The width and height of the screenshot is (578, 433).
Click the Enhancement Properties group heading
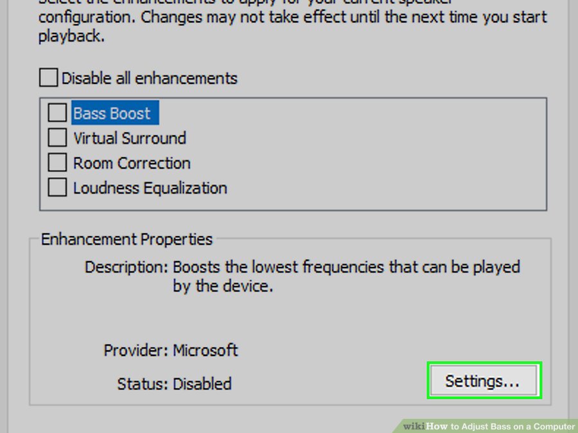(x=127, y=239)
